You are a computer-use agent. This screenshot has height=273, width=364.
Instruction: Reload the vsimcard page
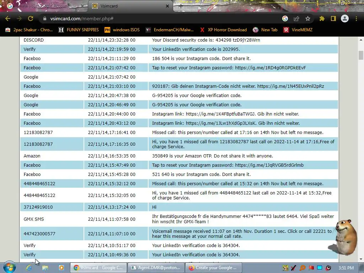pos(31,18)
